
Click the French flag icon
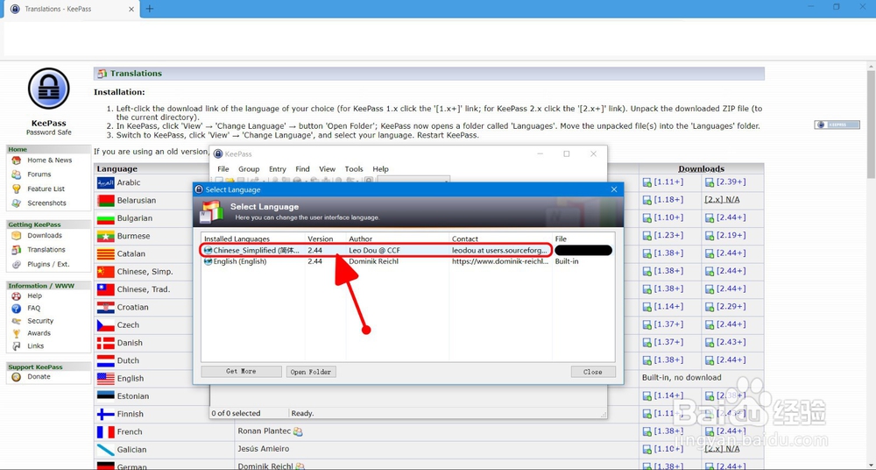[x=106, y=432]
